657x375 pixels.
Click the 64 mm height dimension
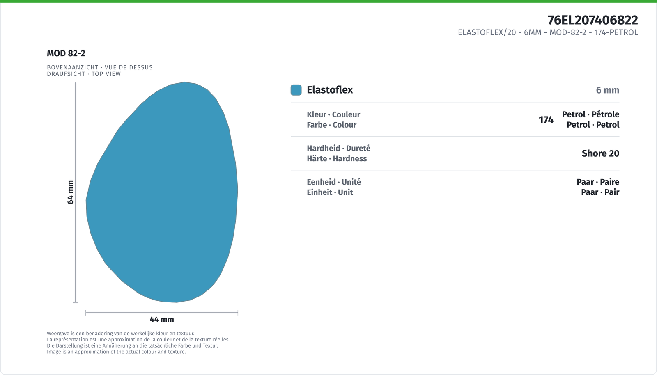[x=71, y=192]
